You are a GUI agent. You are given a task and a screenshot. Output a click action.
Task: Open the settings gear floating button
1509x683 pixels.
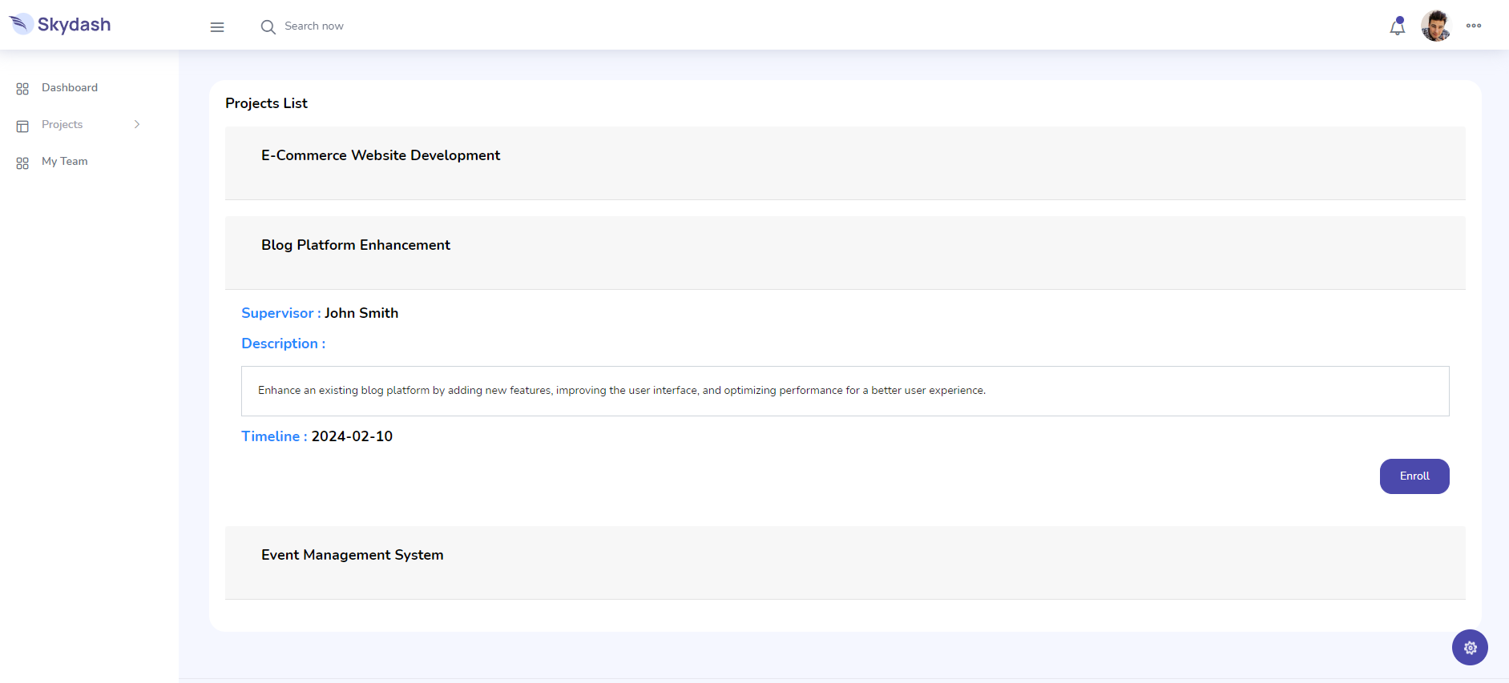[1469, 647]
